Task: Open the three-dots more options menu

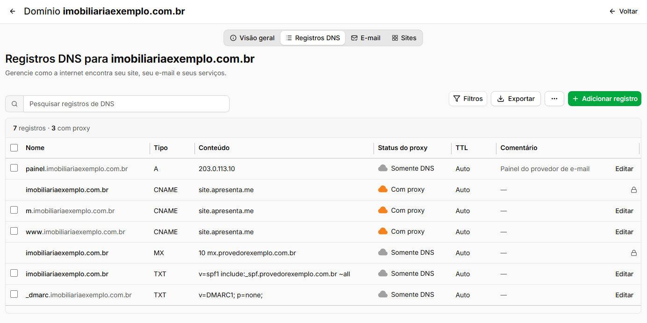Action: pyautogui.click(x=554, y=99)
